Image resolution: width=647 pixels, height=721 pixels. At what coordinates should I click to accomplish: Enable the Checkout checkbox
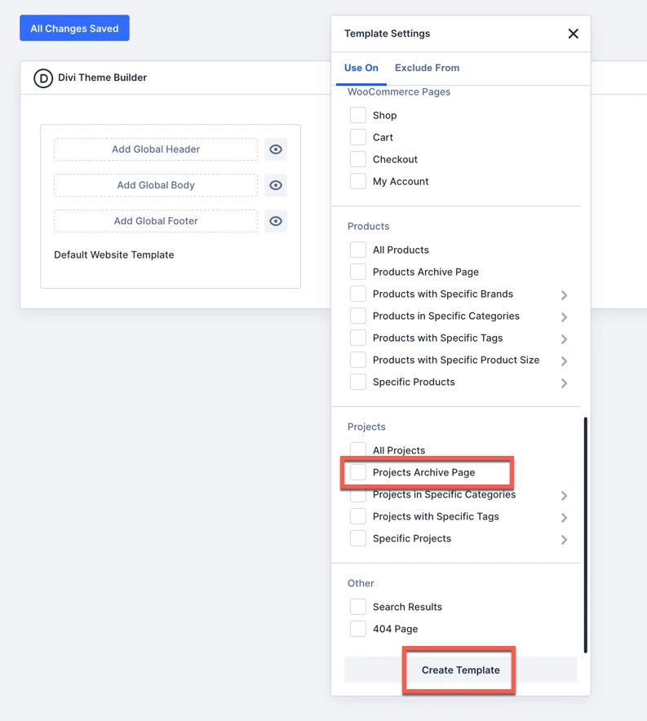tap(357, 160)
